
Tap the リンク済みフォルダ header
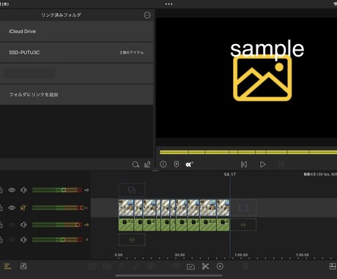coord(61,15)
